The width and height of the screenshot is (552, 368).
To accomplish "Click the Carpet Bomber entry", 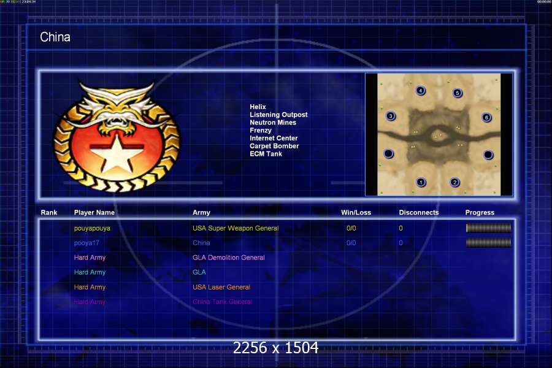I will click(274, 146).
